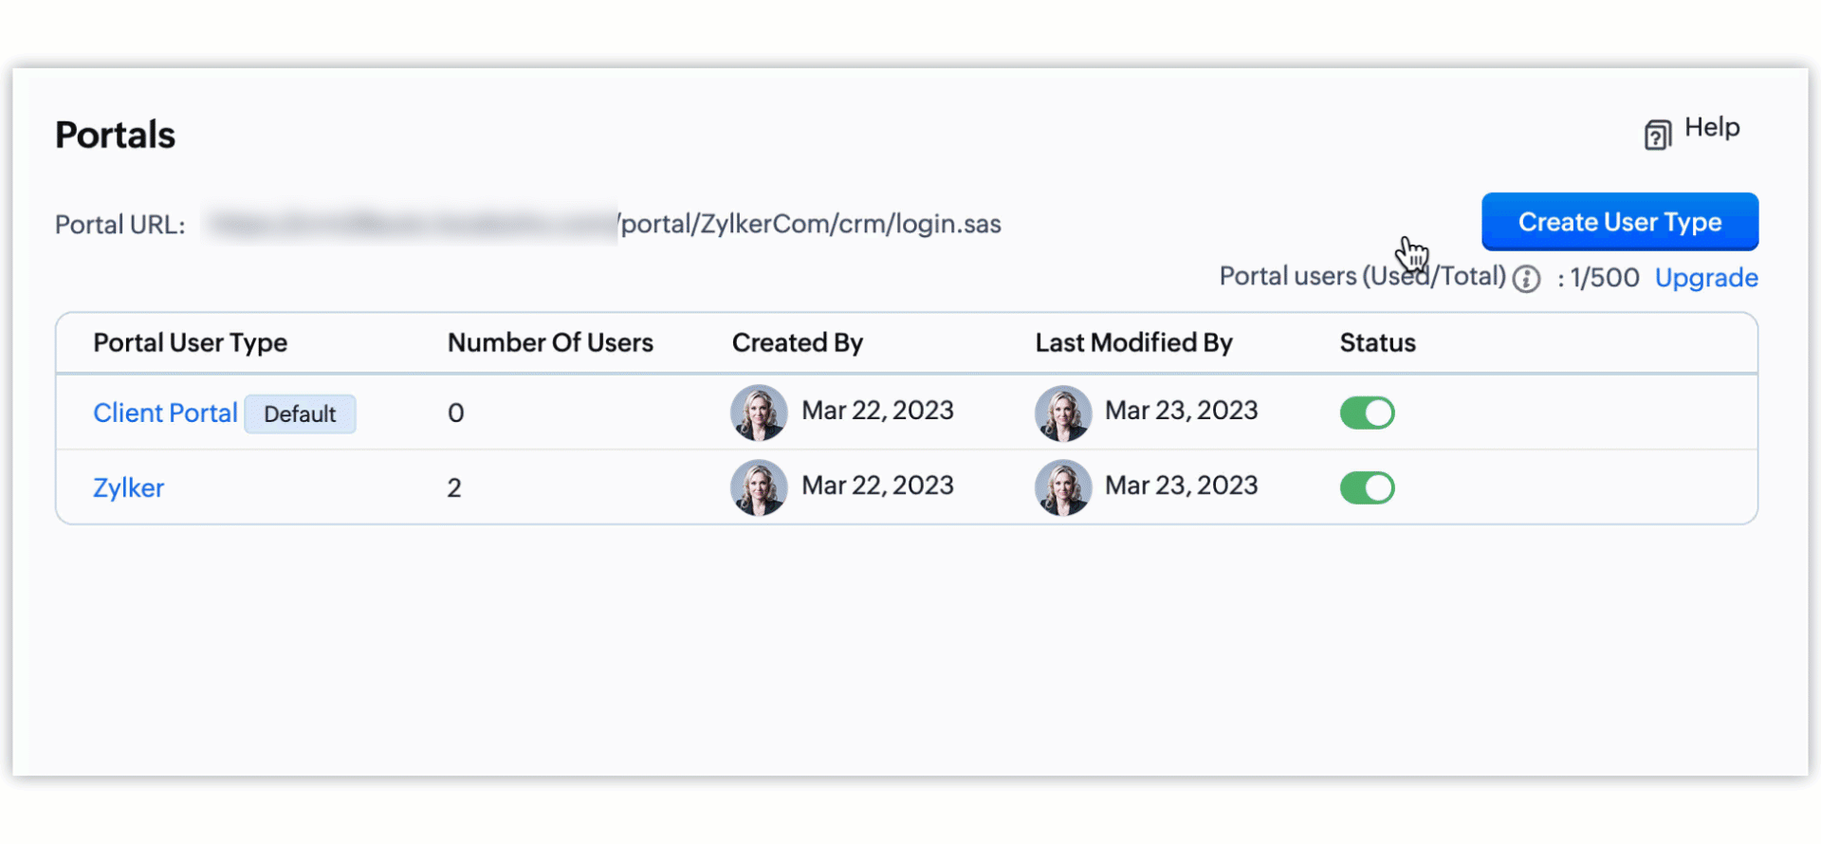This screenshot has height=844, width=1821.
Task: Open the Upgrade link
Action: (1706, 278)
